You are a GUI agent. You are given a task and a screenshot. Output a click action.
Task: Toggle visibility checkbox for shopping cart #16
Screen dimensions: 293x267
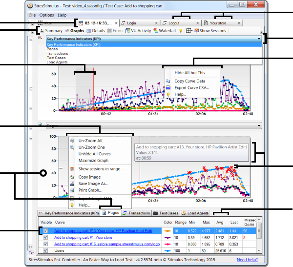coord(45,244)
